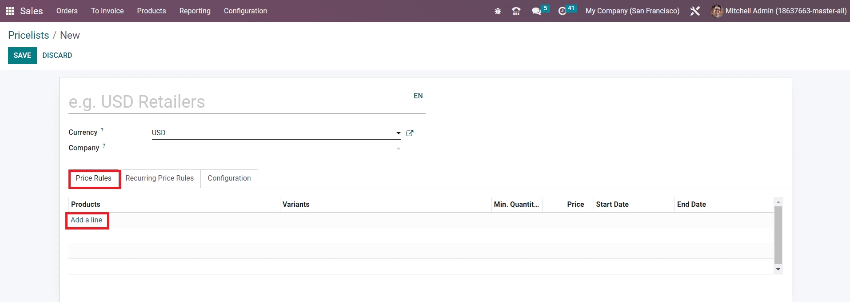Click the price rules list scrollbar
The height and width of the screenshot is (302, 850).
778,235
